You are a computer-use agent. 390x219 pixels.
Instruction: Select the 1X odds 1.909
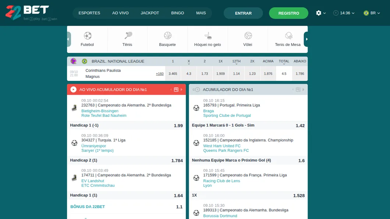point(220,73)
